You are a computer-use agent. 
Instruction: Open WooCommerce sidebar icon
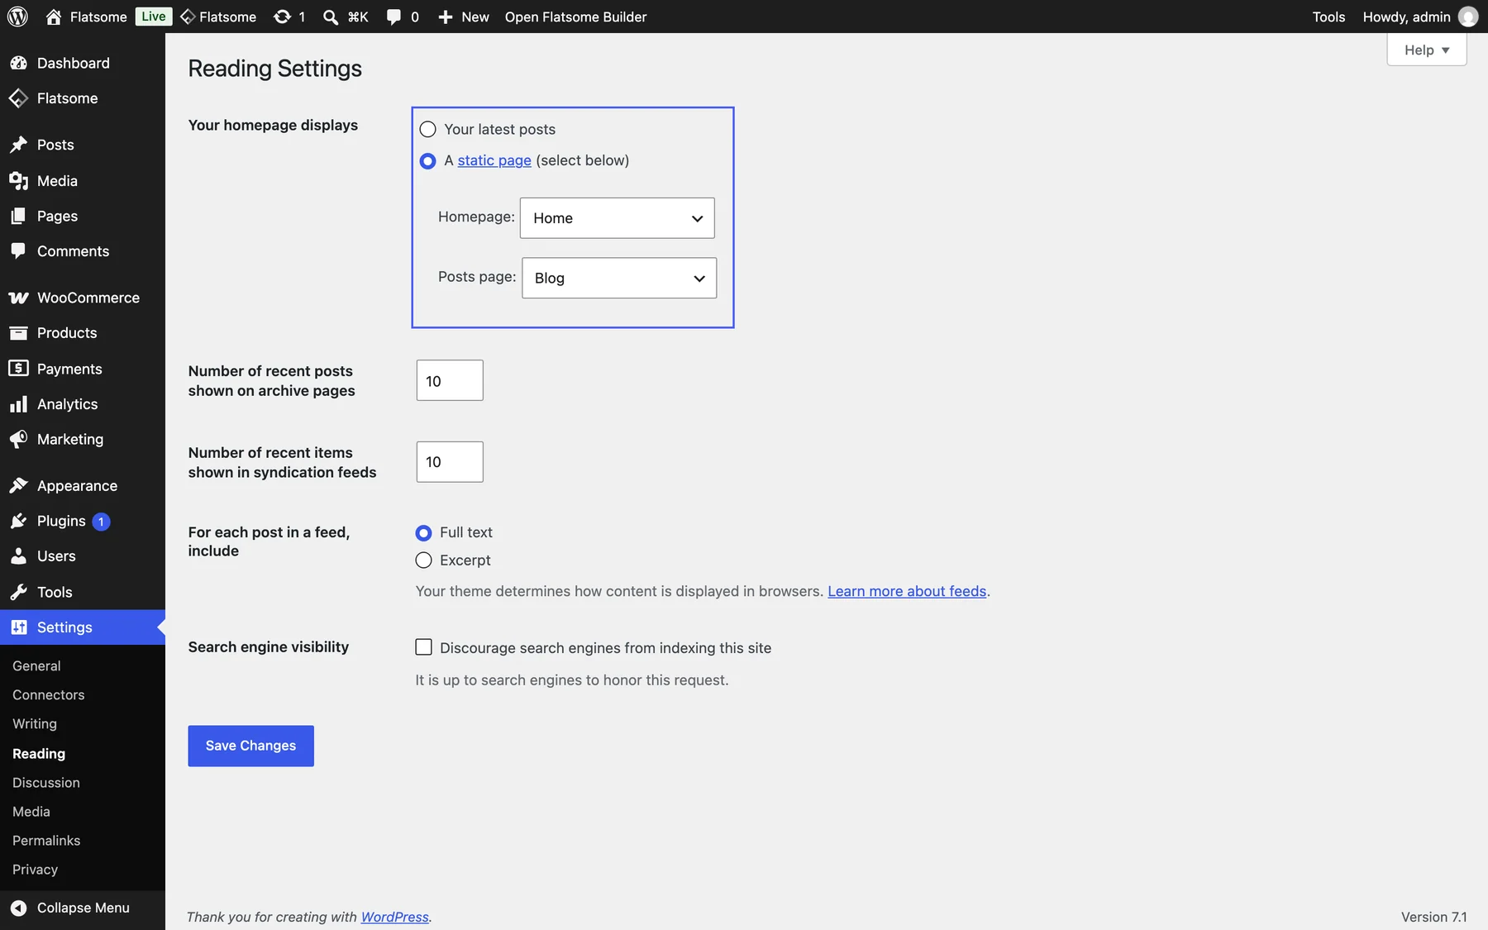pos(18,298)
